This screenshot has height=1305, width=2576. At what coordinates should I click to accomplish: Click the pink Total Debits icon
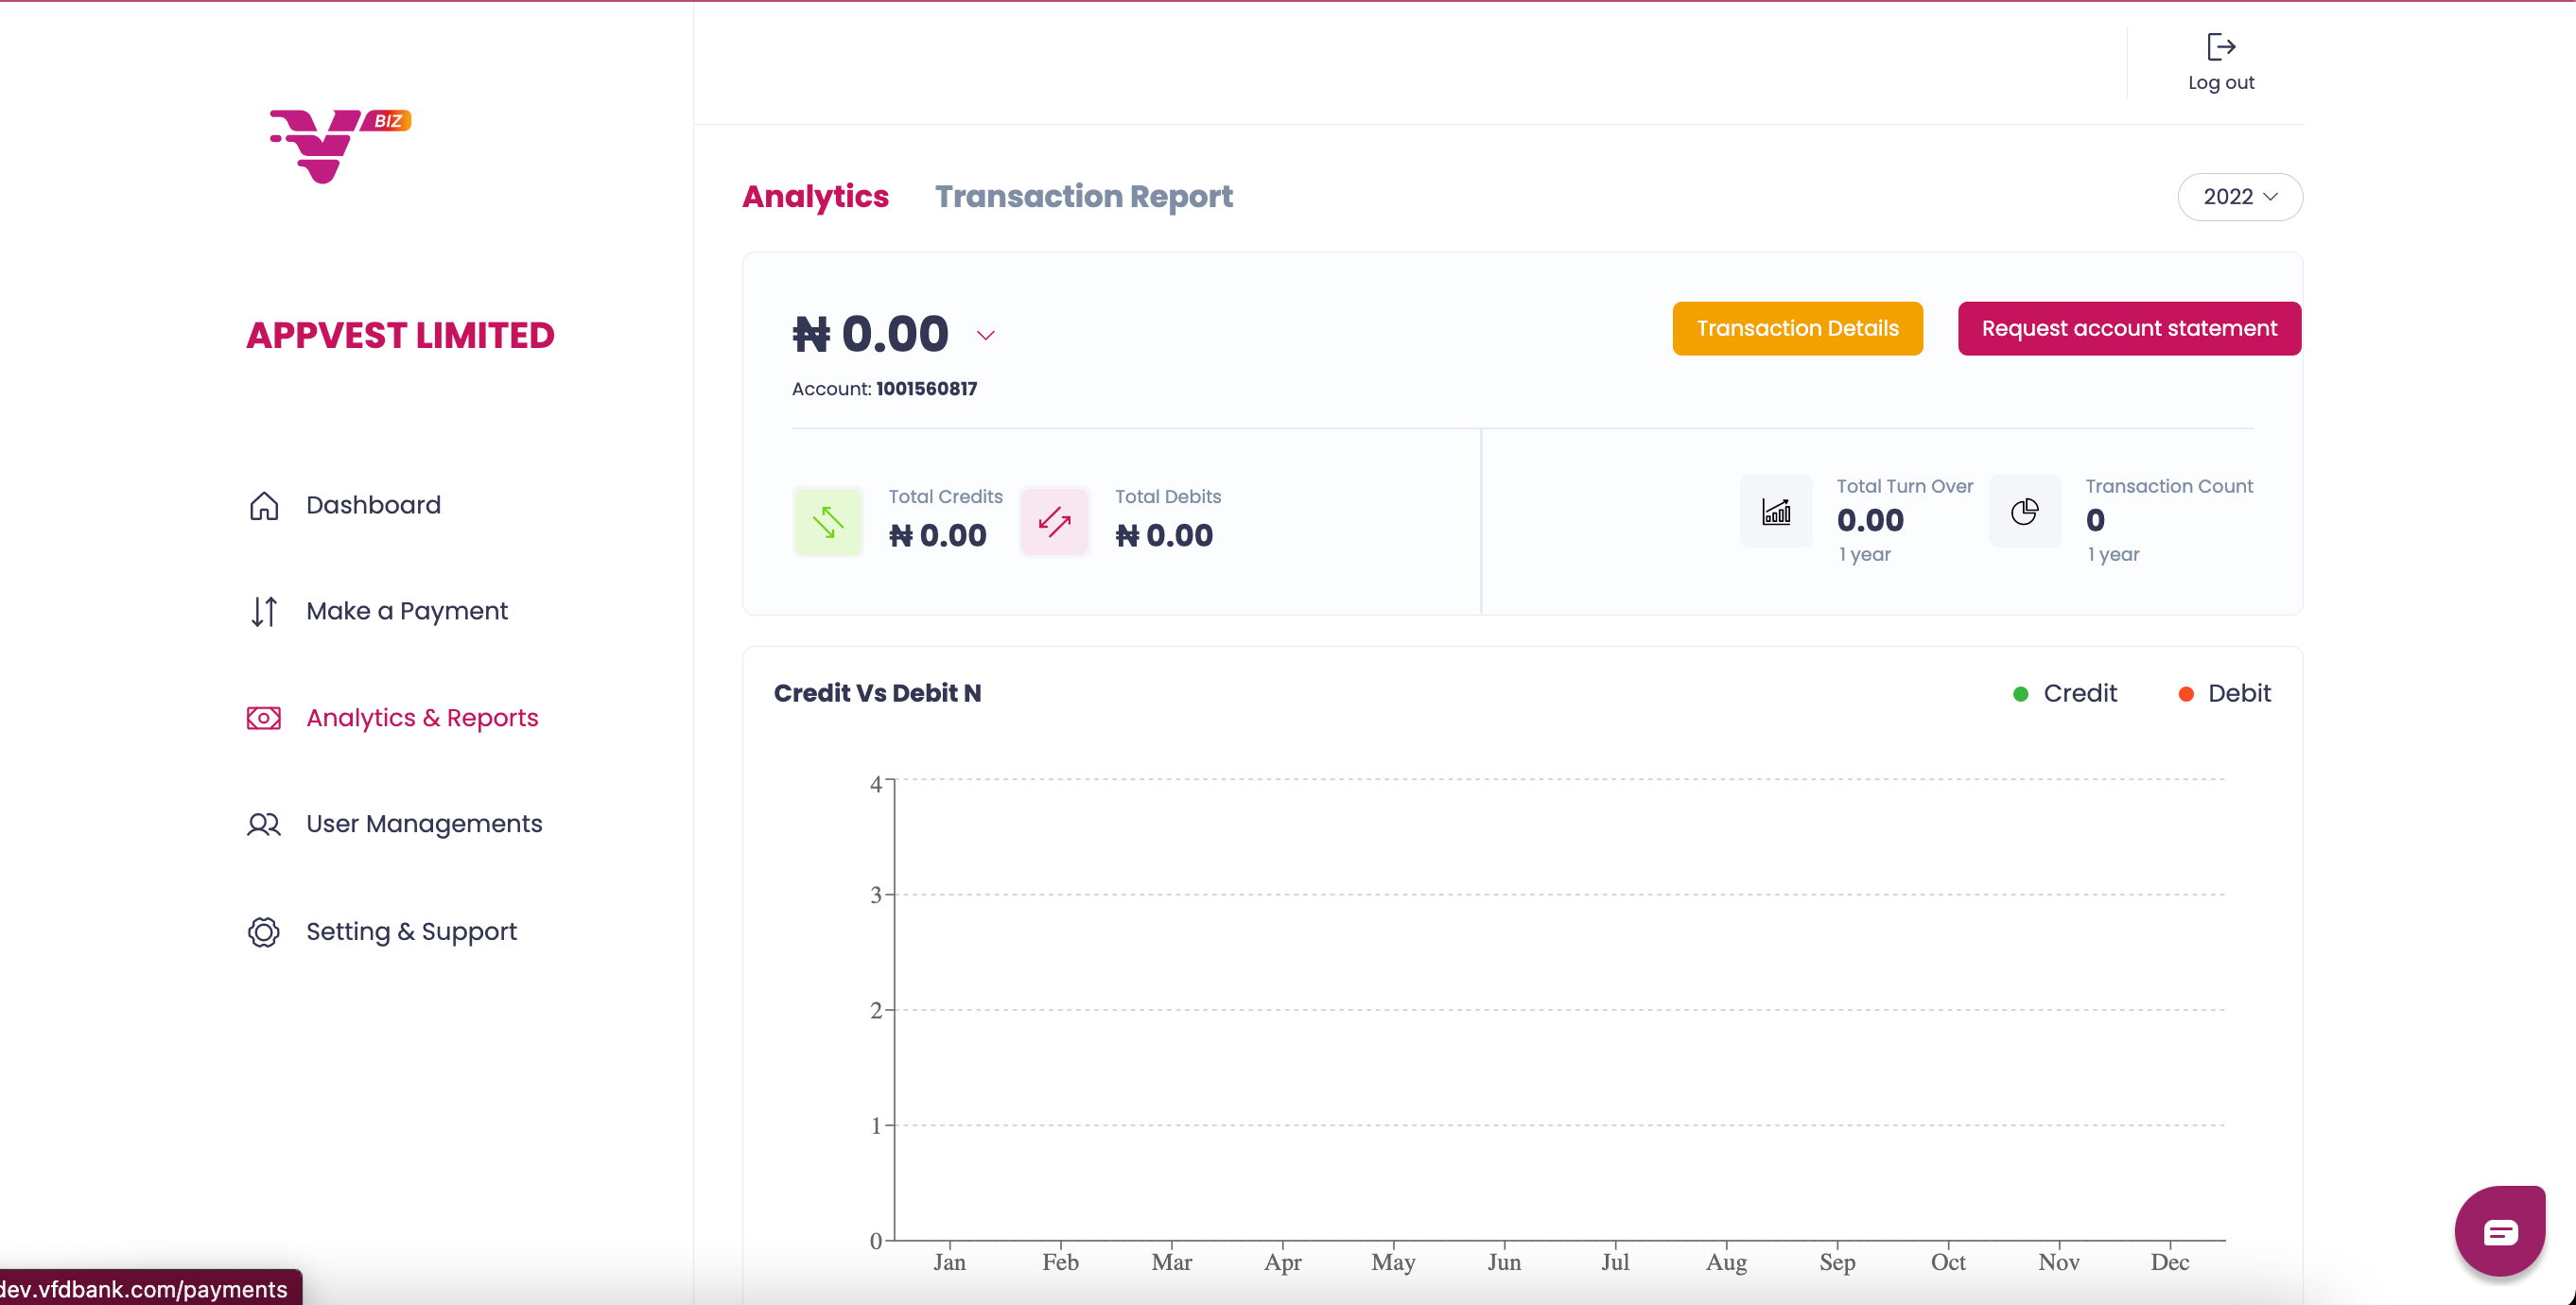pos(1054,521)
